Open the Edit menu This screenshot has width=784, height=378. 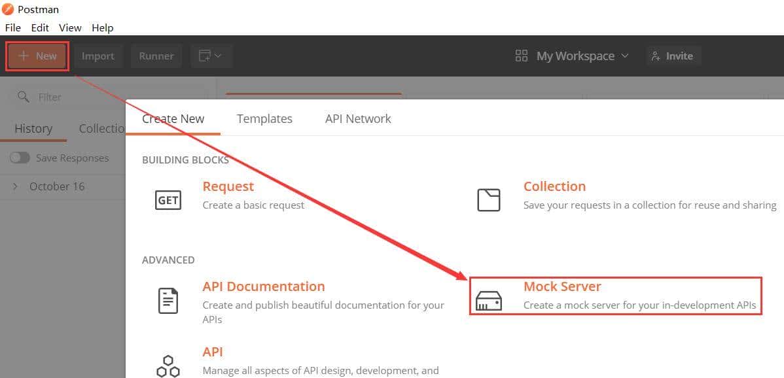[x=40, y=28]
